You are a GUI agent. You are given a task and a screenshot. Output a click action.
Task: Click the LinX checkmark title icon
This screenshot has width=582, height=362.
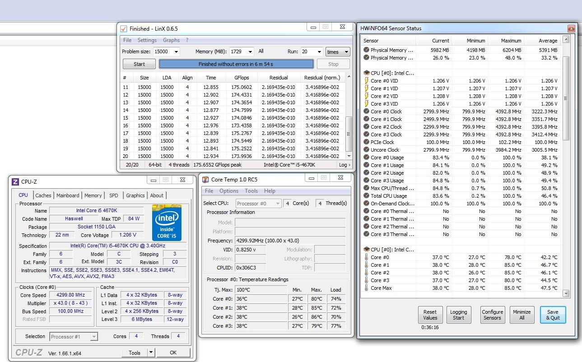[123, 28]
